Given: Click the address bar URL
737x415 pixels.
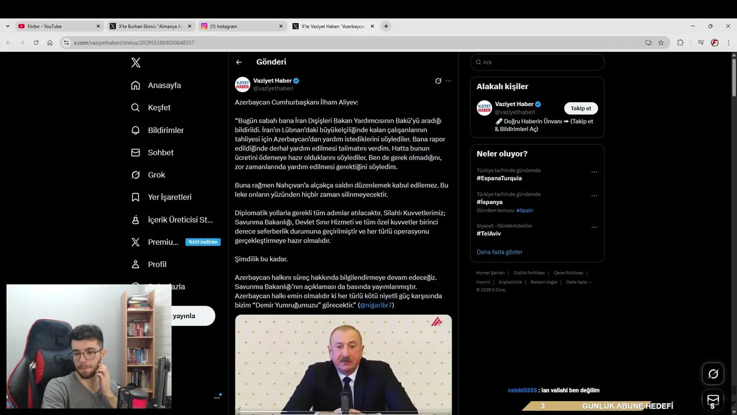Looking at the screenshot, I should pos(134,43).
